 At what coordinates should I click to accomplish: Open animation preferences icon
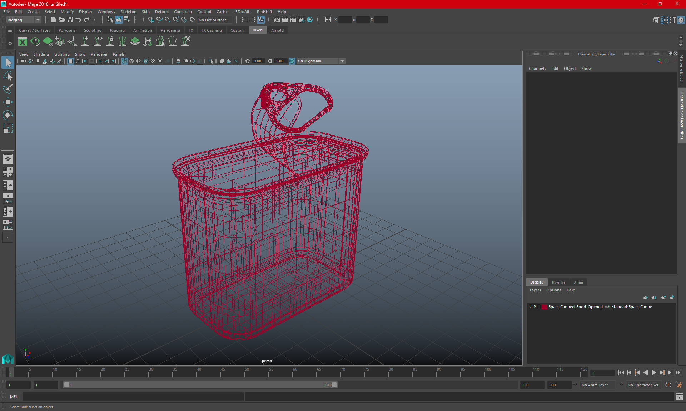(x=678, y=385)
